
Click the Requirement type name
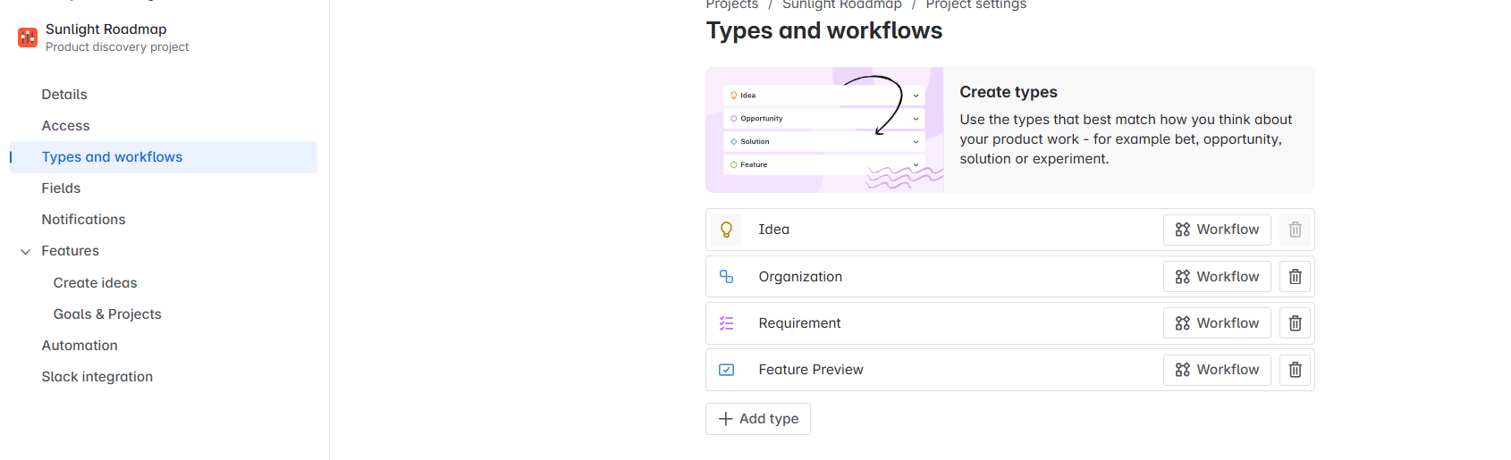[799, 323]
